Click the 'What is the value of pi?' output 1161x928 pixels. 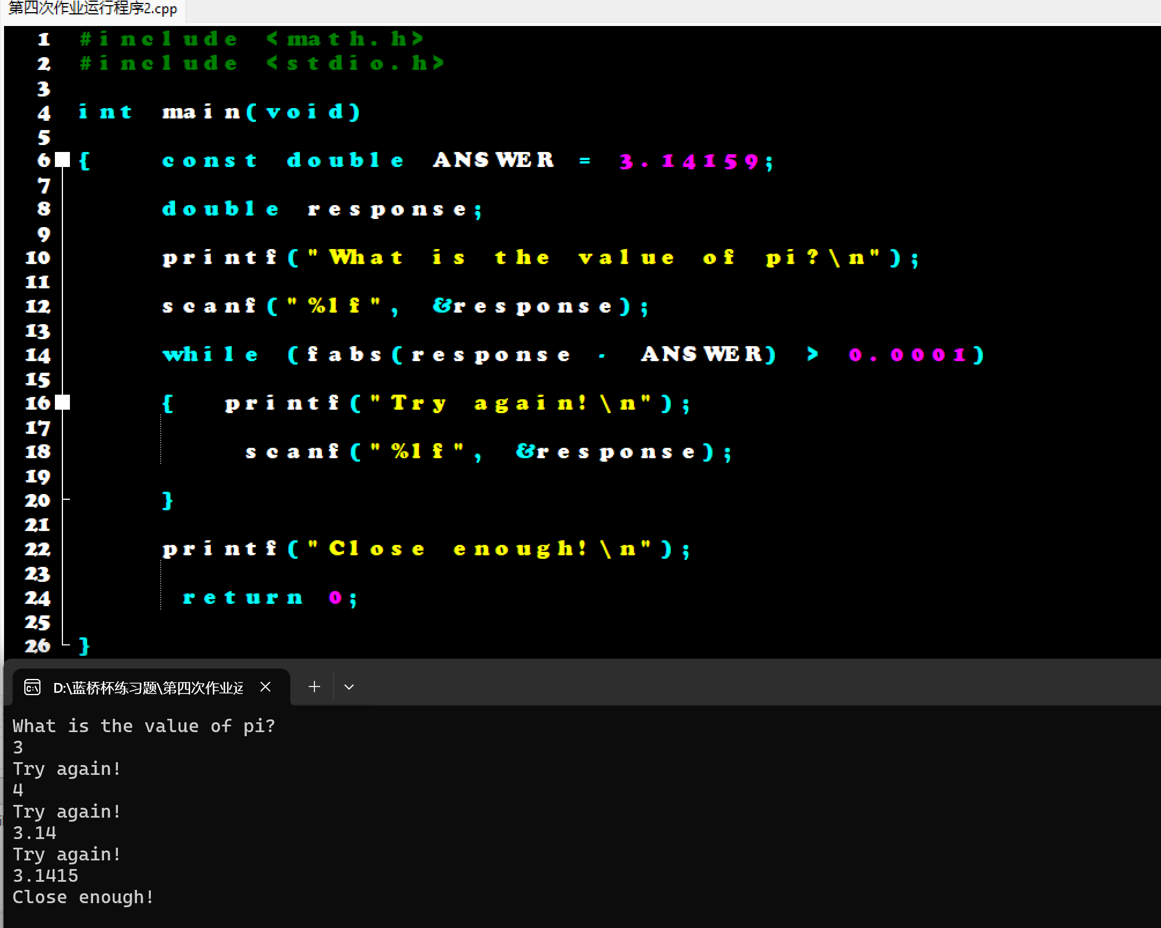click(144, 726)
